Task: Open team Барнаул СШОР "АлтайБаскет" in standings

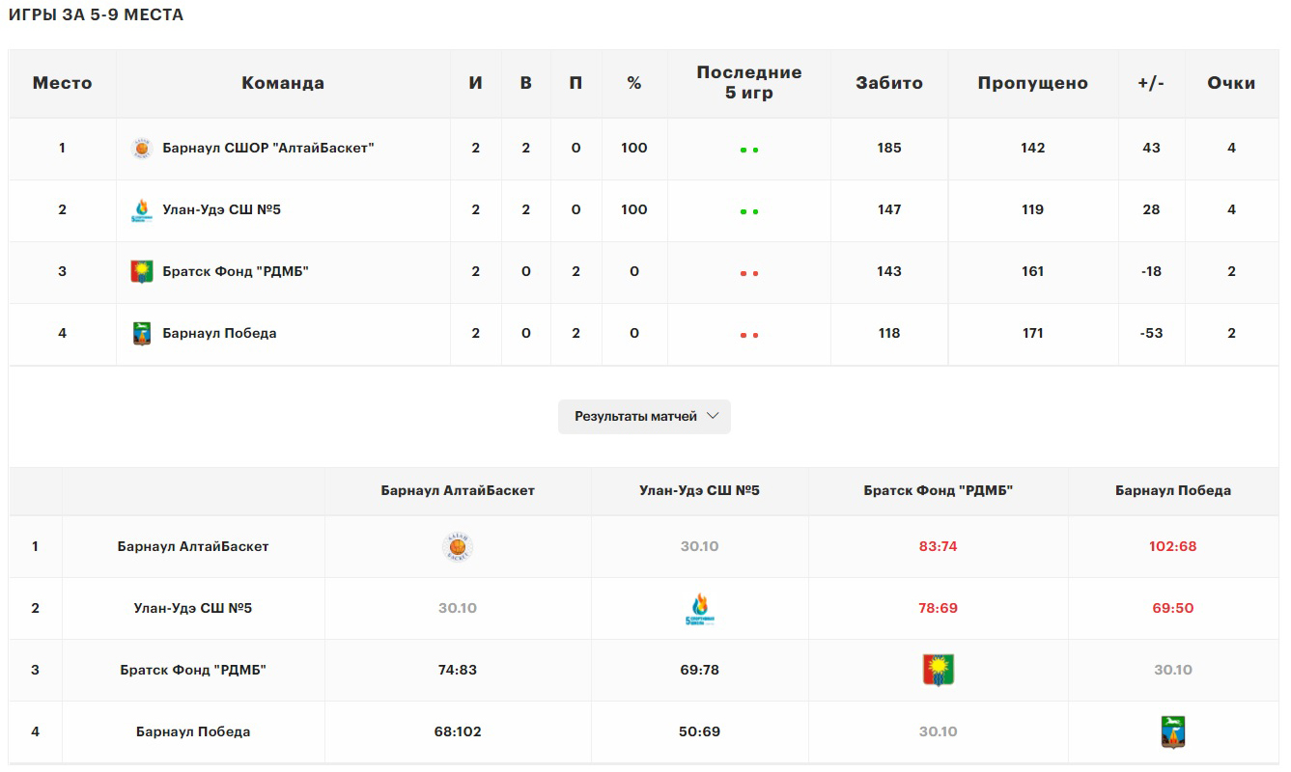Action: tap(268, 149)
